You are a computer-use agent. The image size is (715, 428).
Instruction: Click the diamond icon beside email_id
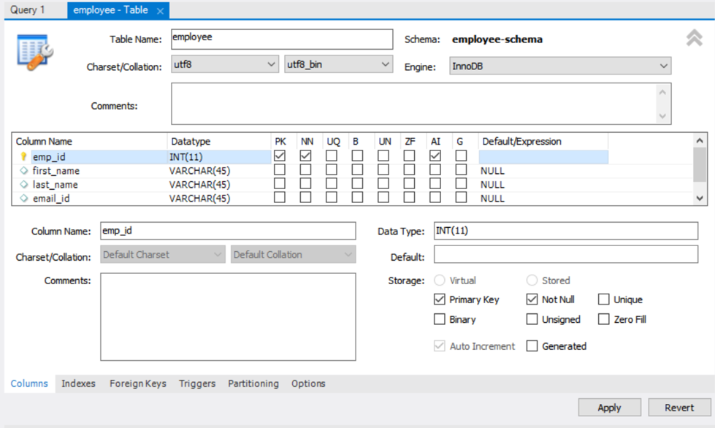click(23, 198)
